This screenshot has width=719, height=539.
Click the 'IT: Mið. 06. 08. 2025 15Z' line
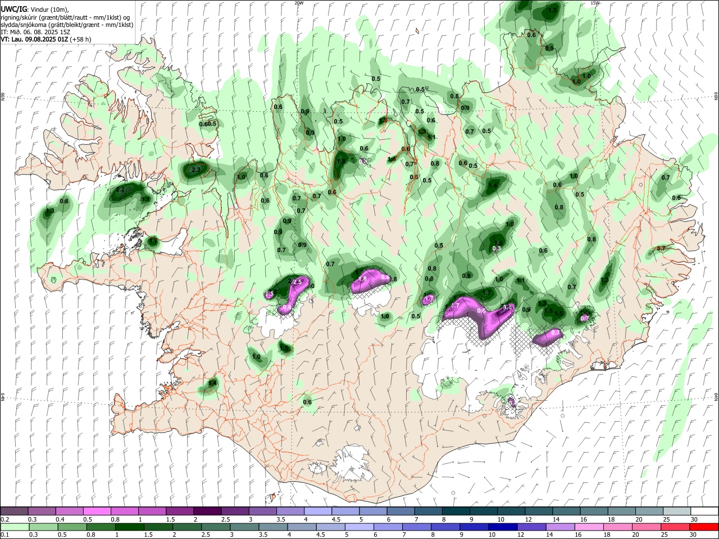coord(35,32)
